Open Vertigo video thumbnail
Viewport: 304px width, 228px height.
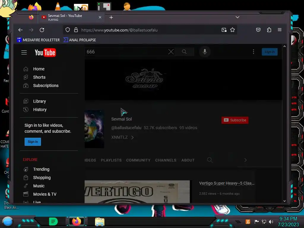coord(137,191)
